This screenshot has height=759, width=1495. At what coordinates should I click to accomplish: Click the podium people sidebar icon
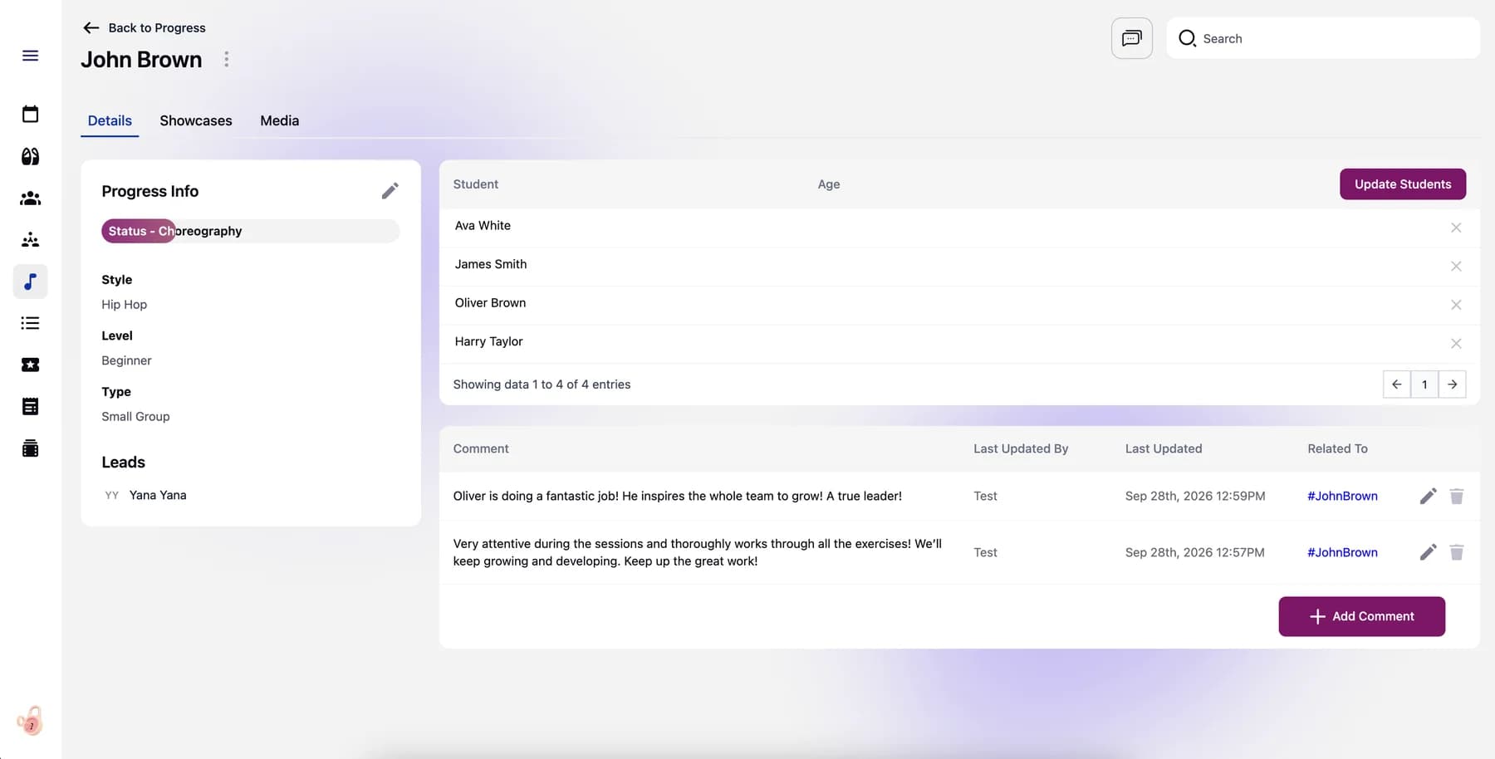pyautogui.click(x=30, y=240)
